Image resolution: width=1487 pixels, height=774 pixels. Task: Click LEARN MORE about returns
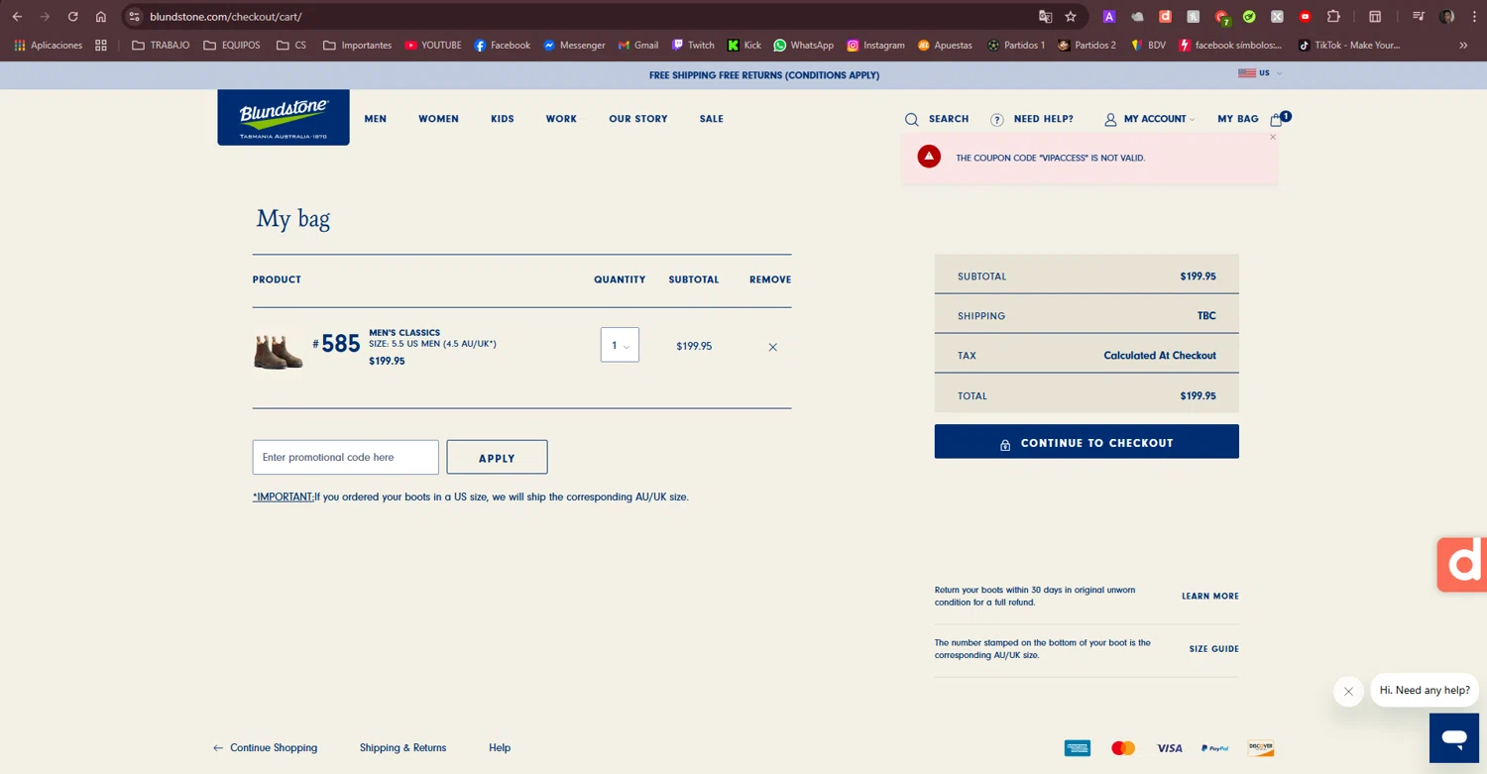[1209, 596]
